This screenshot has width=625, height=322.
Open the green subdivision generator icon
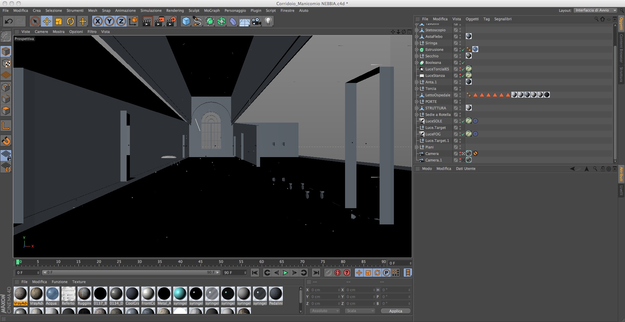210,21
